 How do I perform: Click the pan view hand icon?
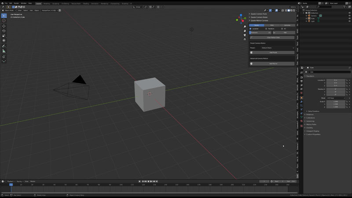click(245, 31)
